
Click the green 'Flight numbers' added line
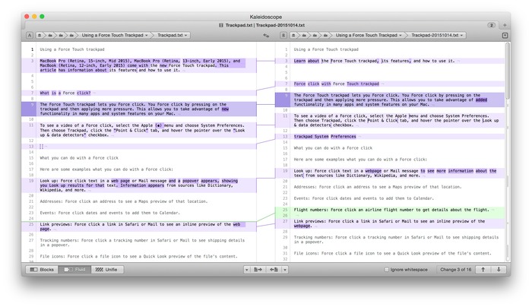click(x=391, y=210)
